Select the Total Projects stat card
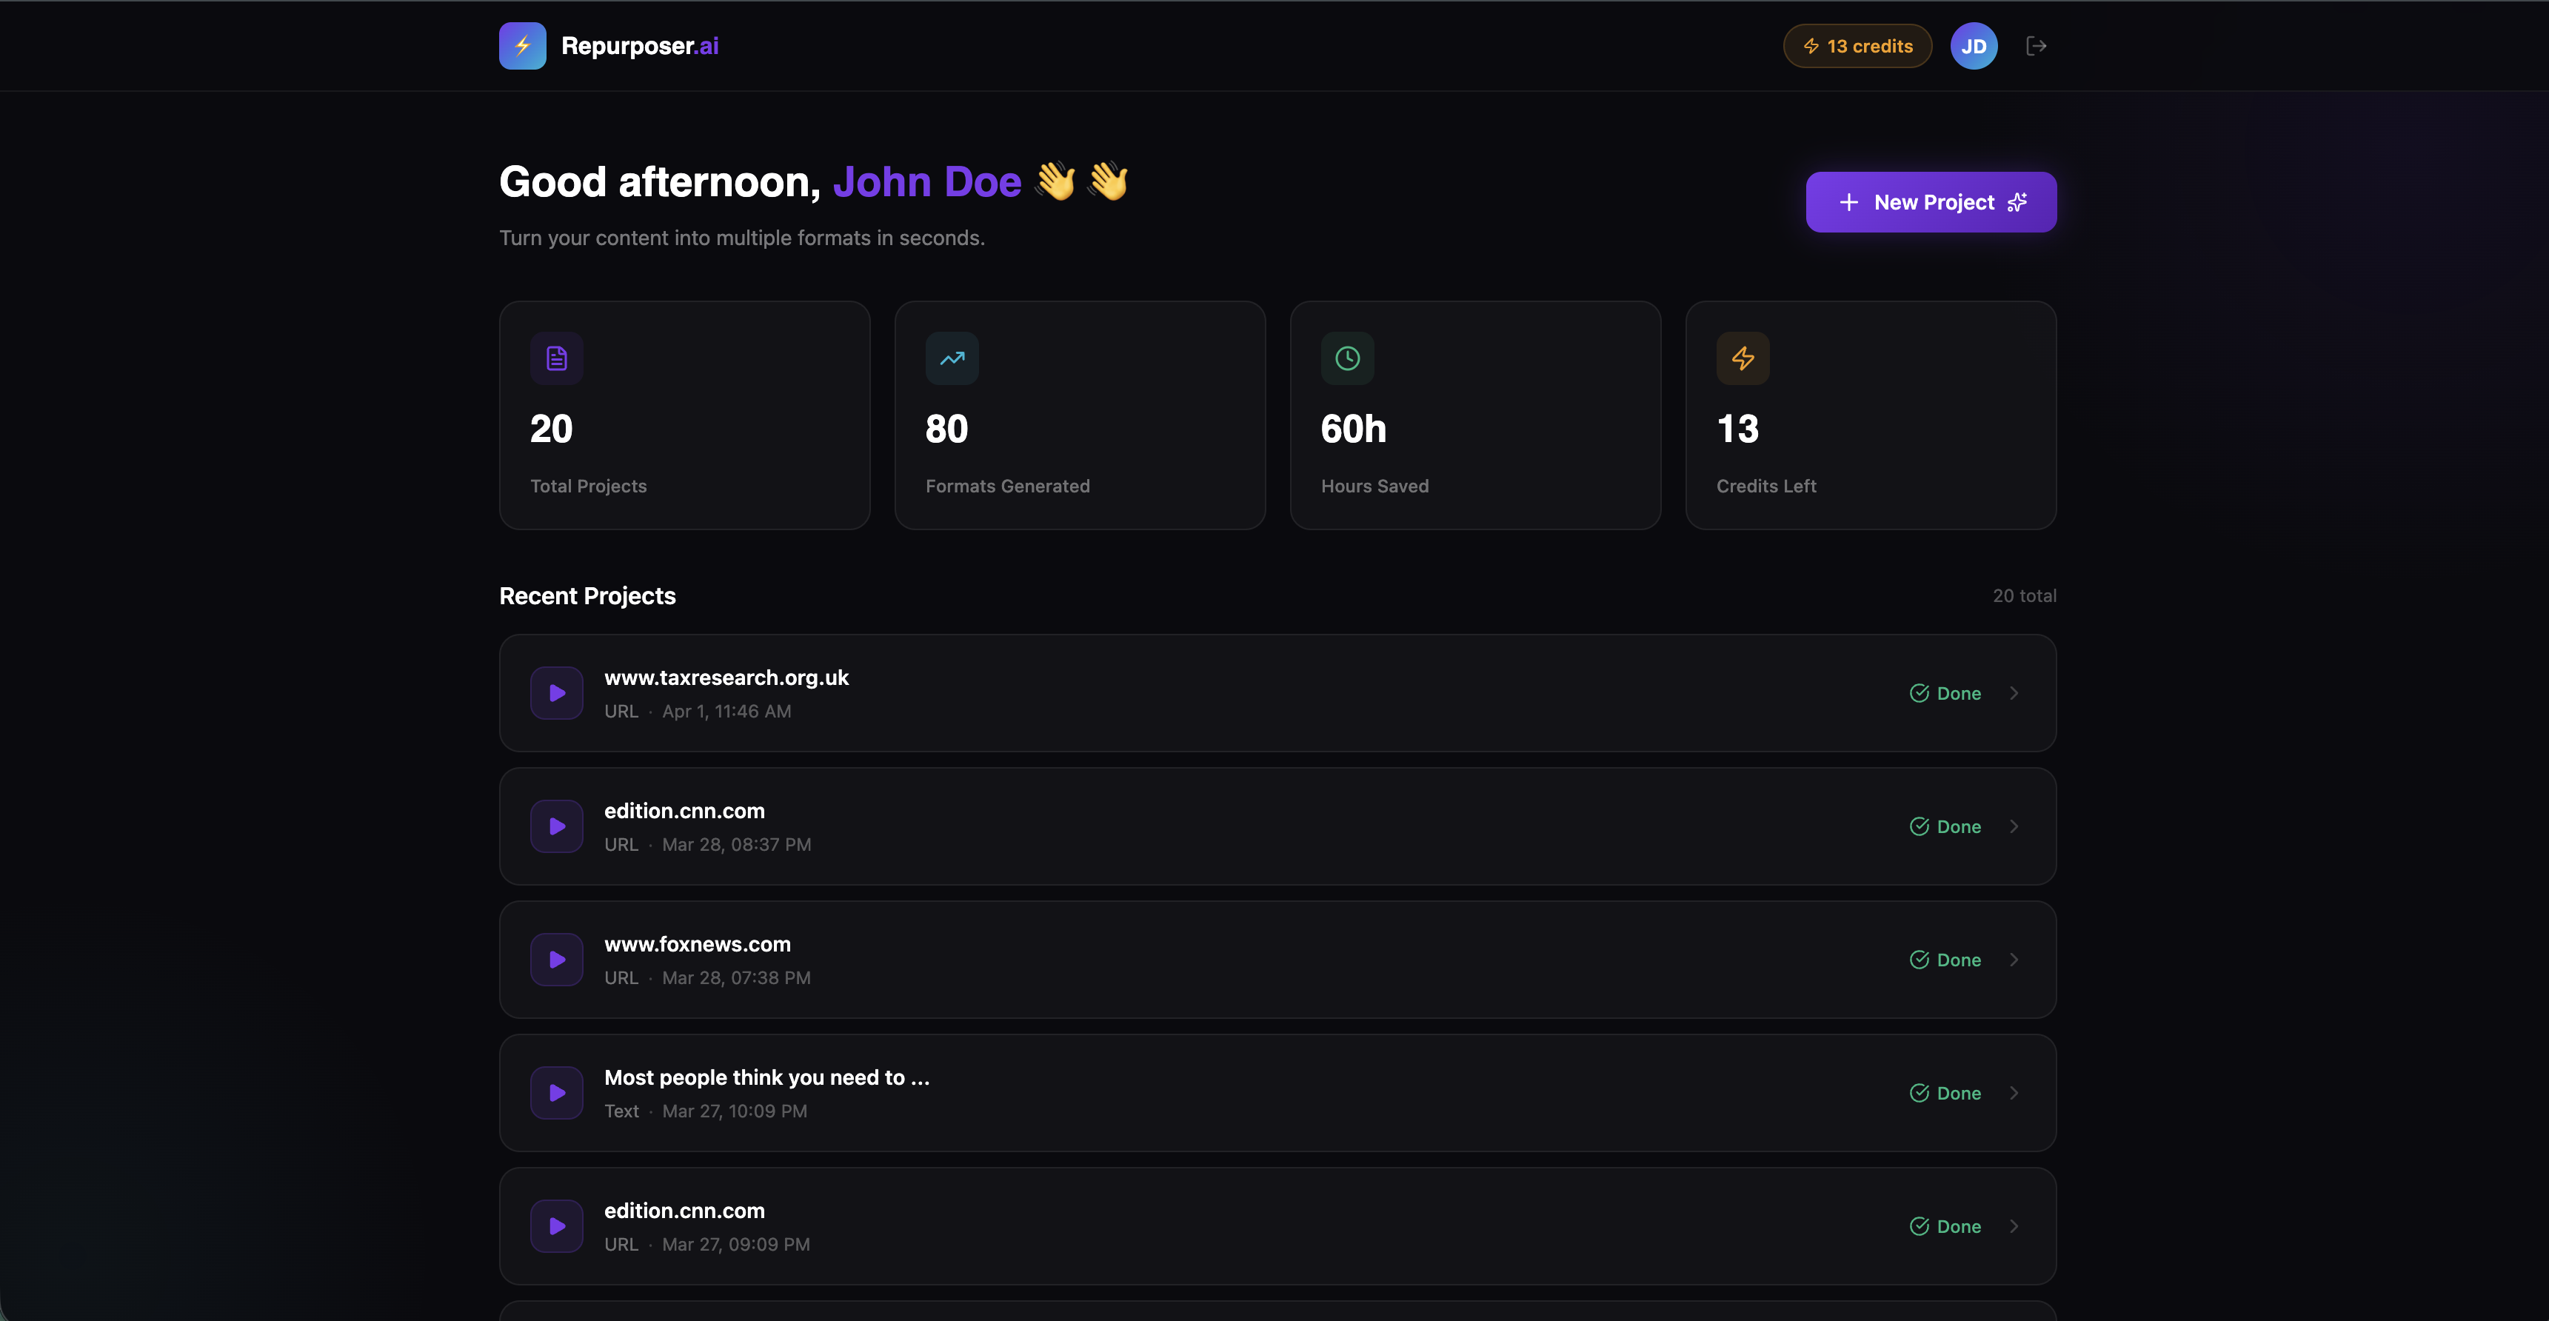2549x1321 pixels. click(684, 415)
